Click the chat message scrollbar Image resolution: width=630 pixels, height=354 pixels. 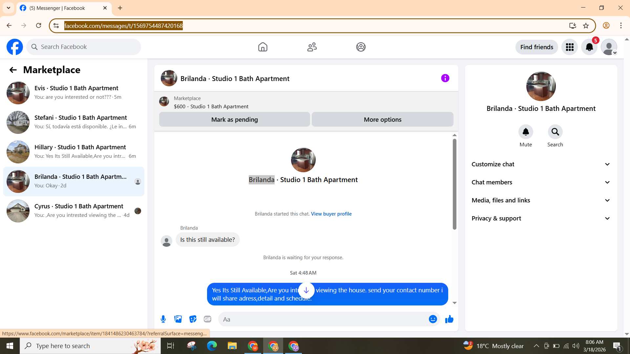tap(454, 184)
